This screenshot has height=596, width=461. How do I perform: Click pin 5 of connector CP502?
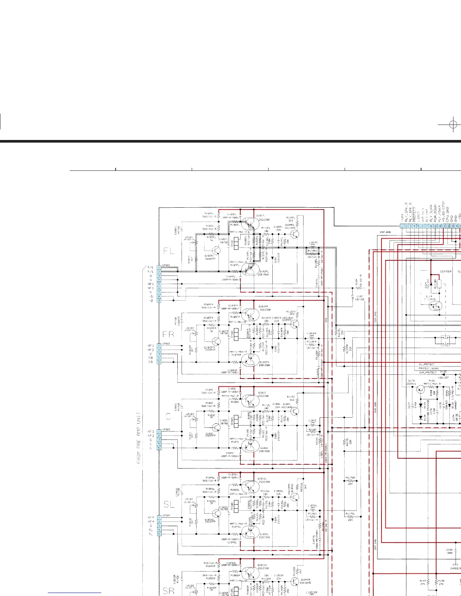(x=159, y=362)
